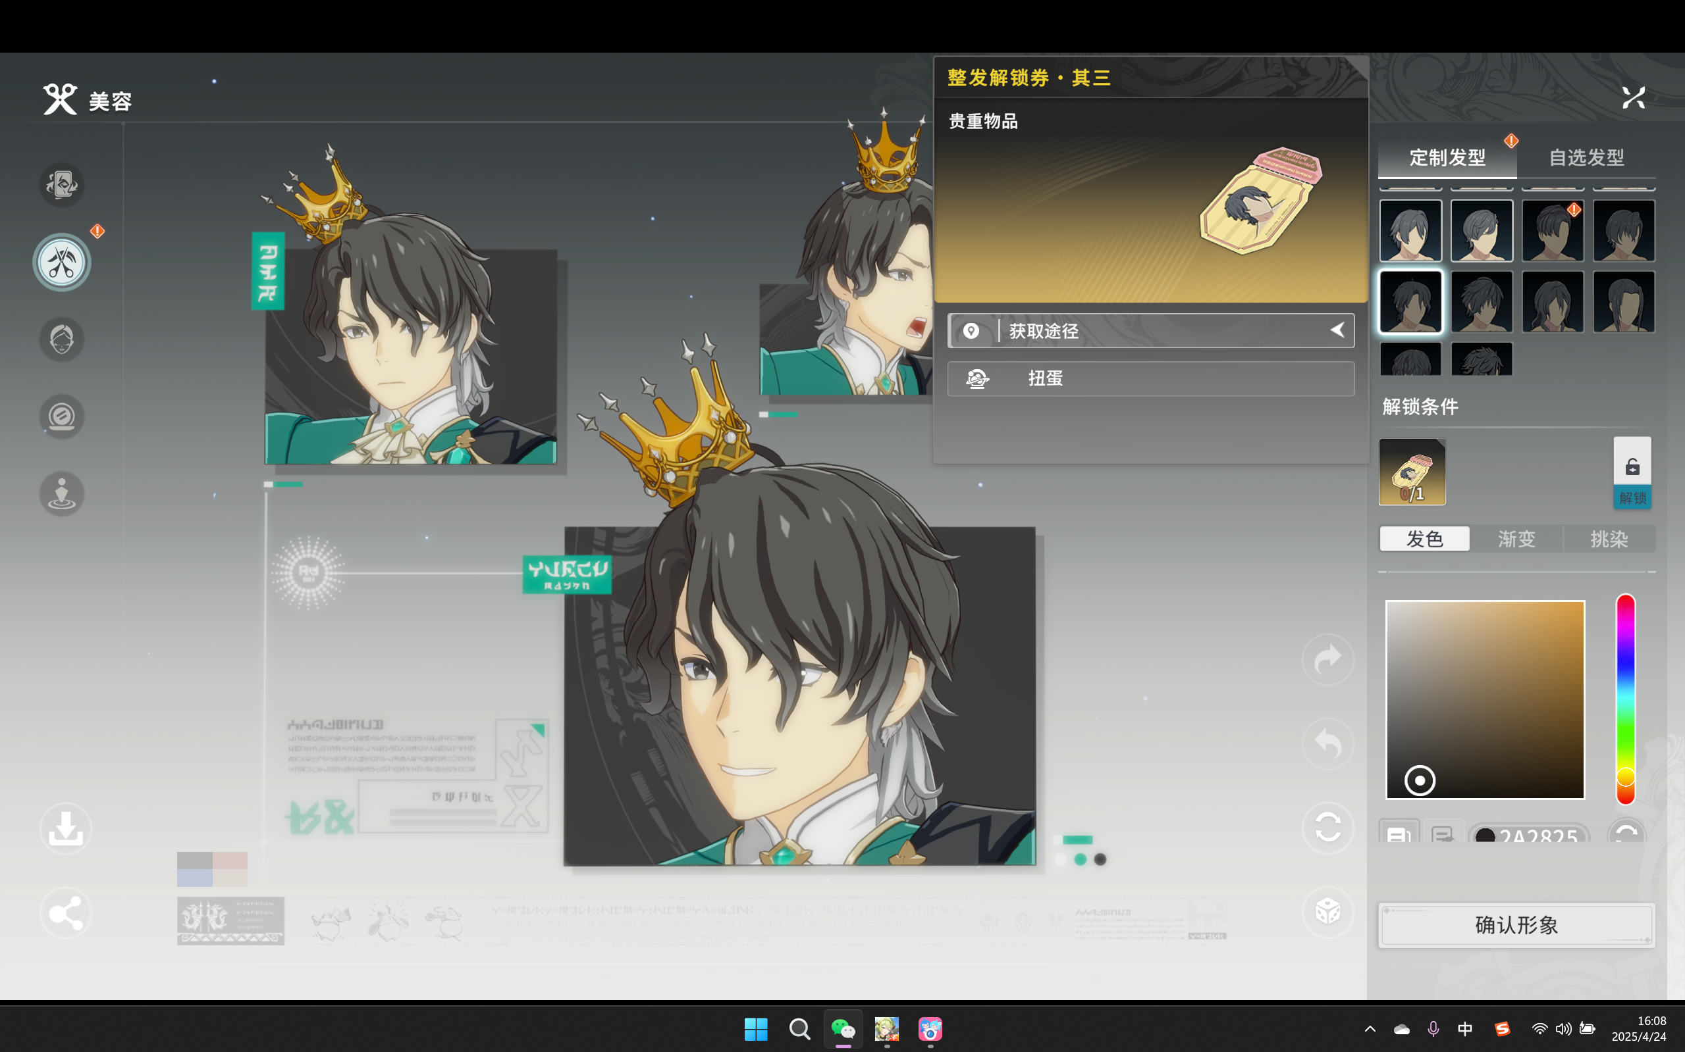Click the circular rotate arrows icon above dice
Screen dimensions: 1685x1052
(1328, 828)
